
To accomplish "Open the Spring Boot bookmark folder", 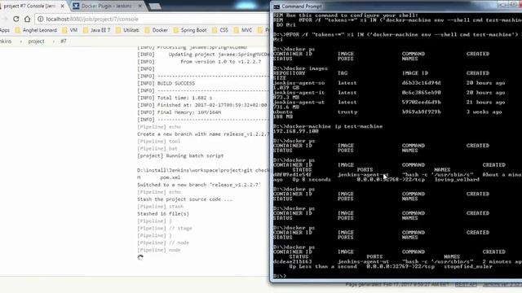I will click(x=190, y=30).
